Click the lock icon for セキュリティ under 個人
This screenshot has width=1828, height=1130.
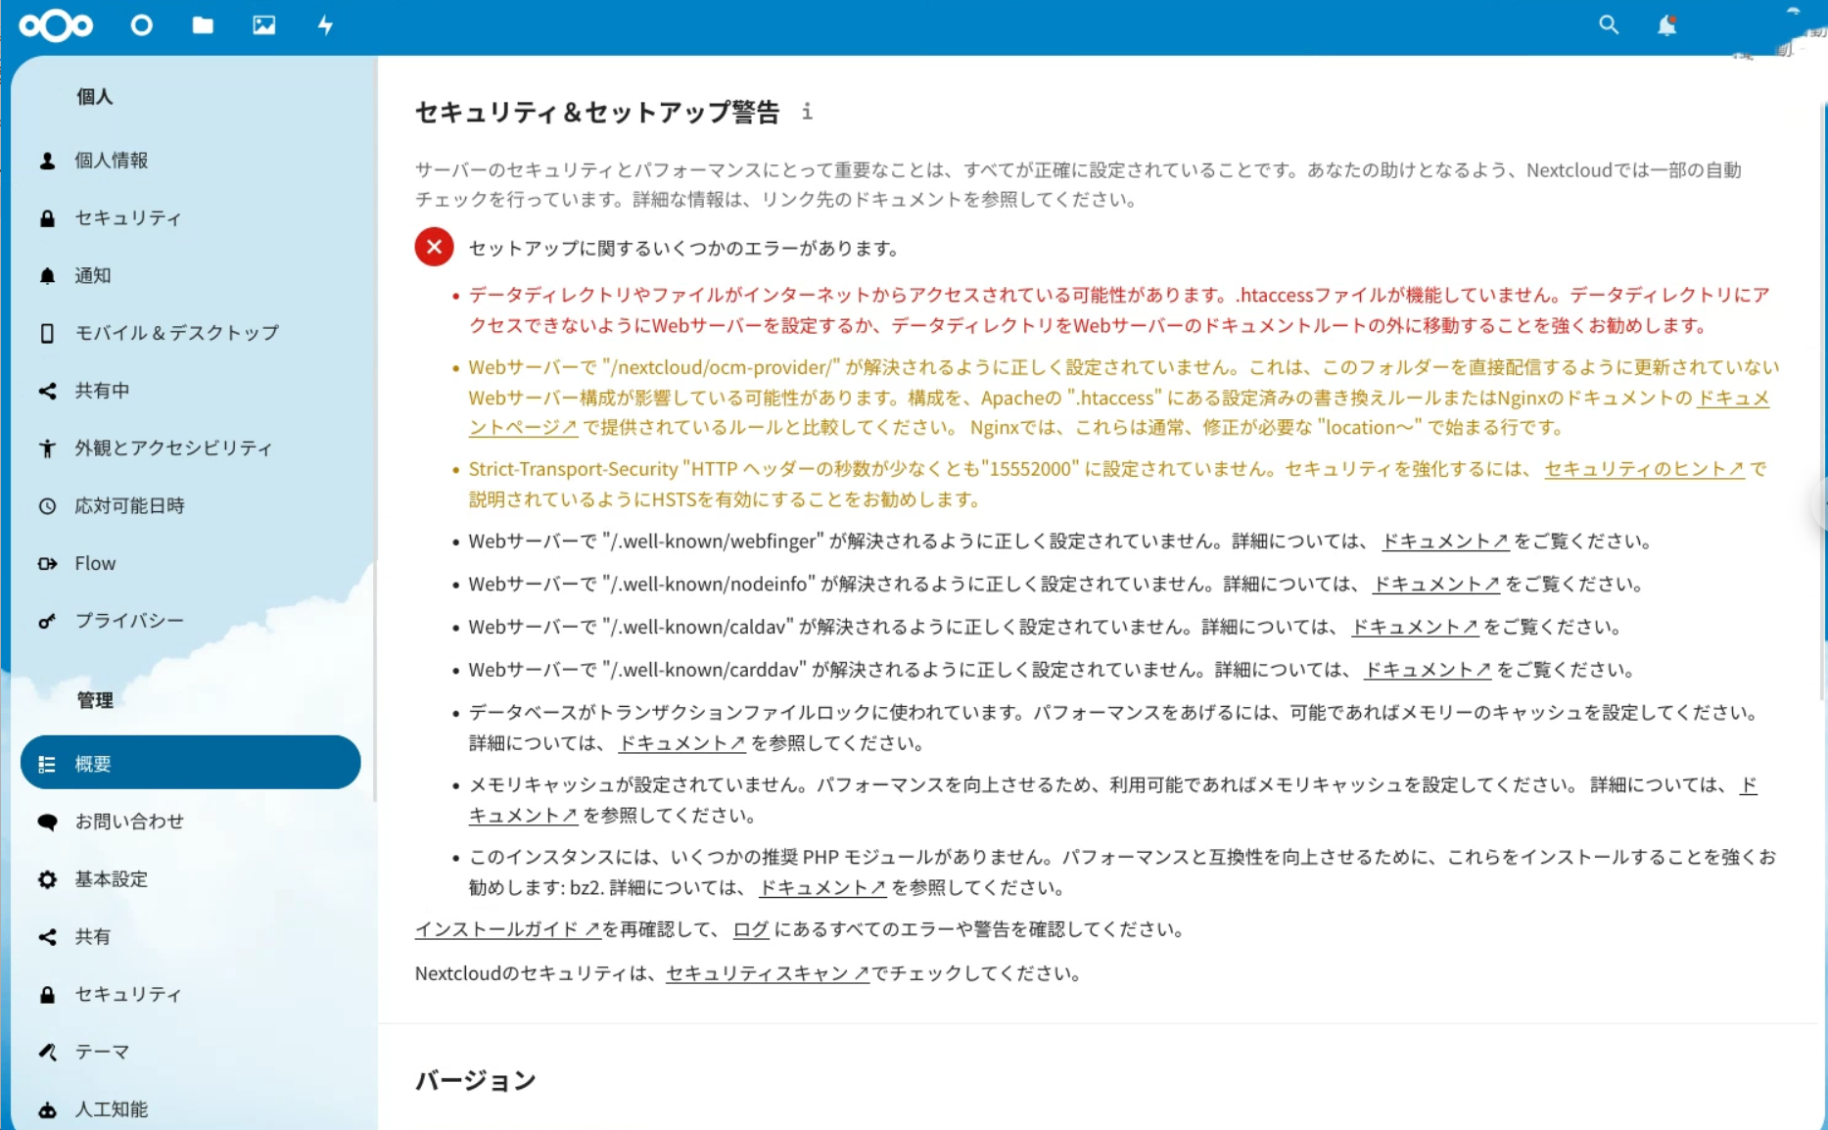click(x=47, y=218)
